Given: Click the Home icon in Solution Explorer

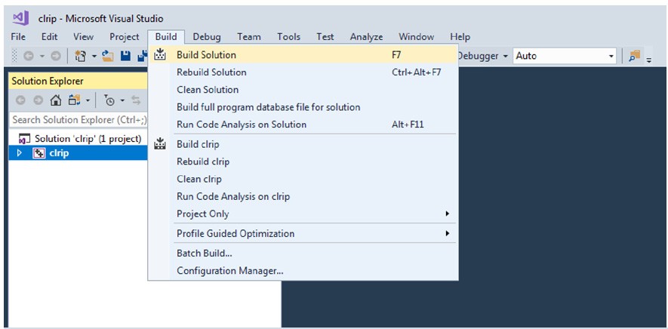Looking at the screenshot, I should (x=55, y=100).
